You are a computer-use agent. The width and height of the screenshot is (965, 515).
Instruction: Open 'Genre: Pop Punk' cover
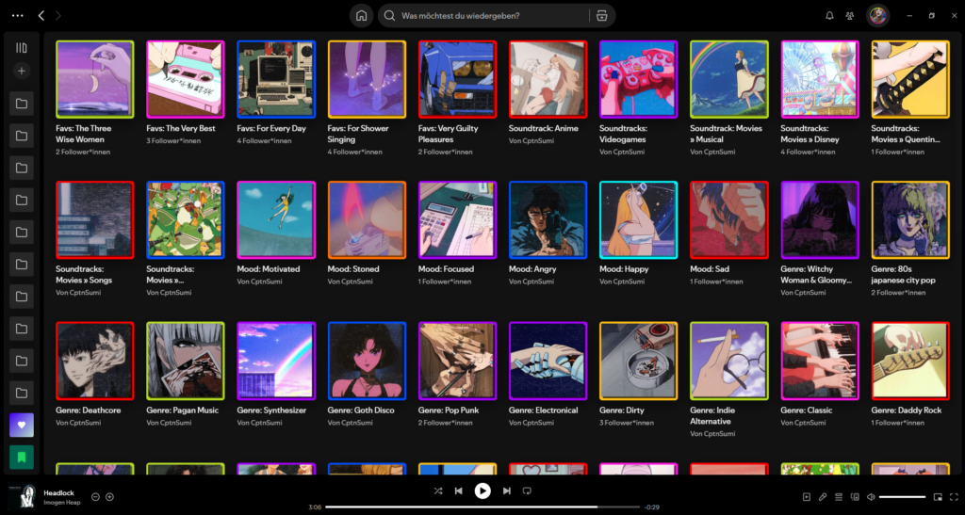(457, 361)
